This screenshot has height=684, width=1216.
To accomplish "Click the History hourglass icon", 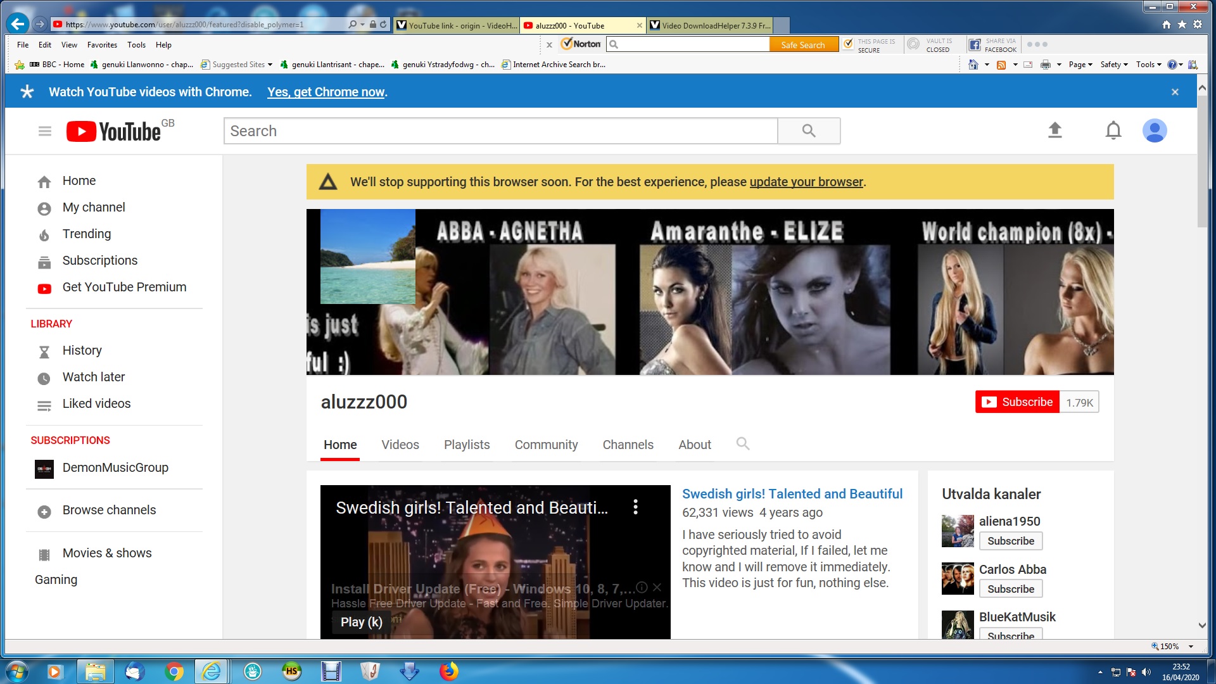I will tap(44, 351).
